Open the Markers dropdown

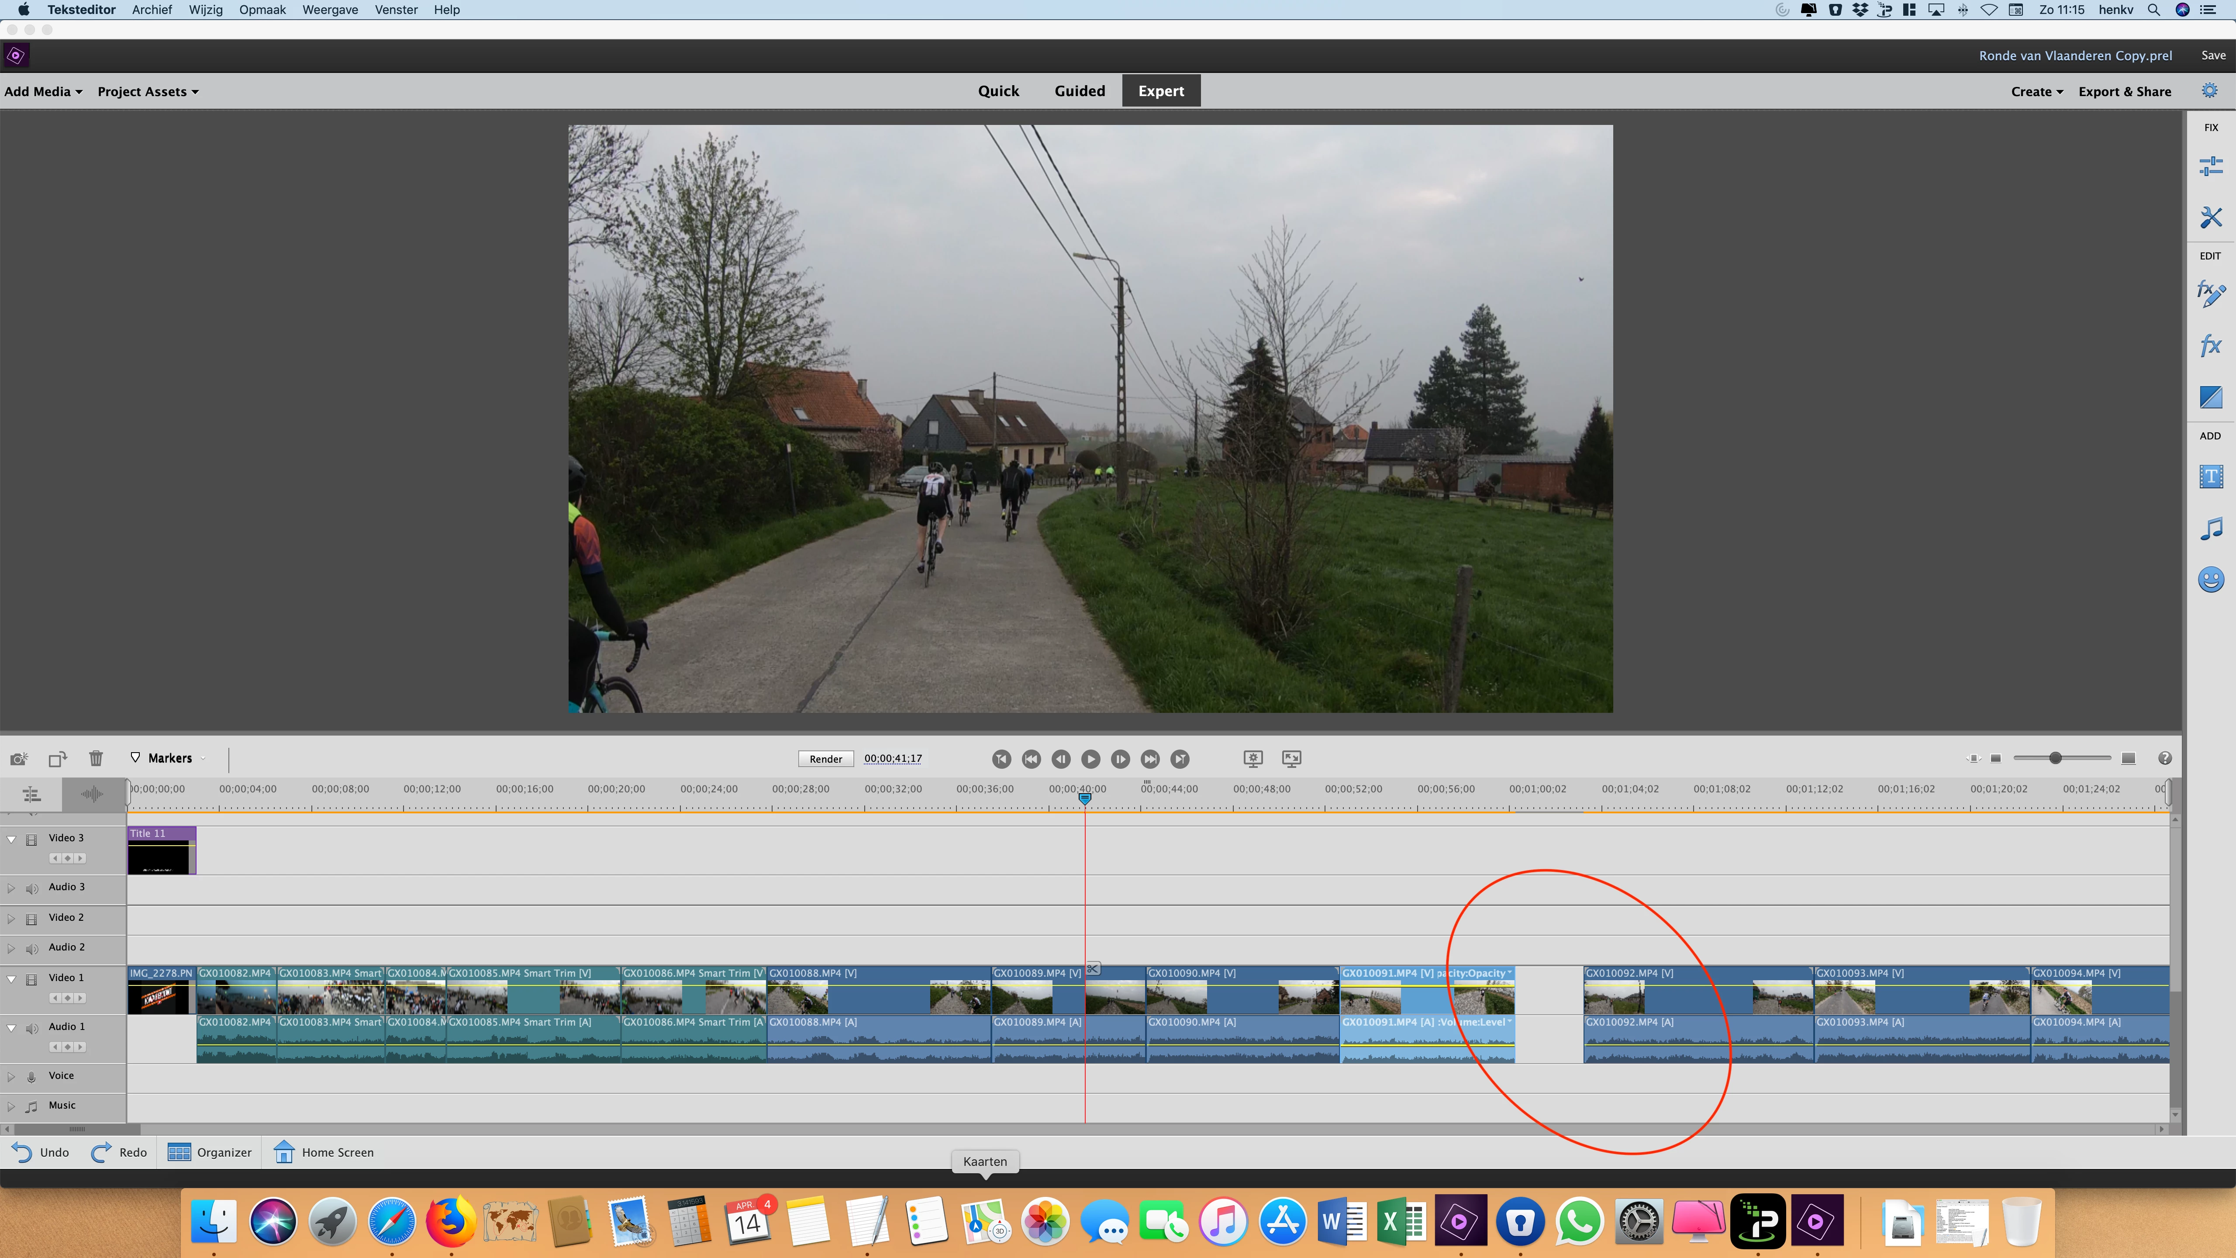pos(170,758)
